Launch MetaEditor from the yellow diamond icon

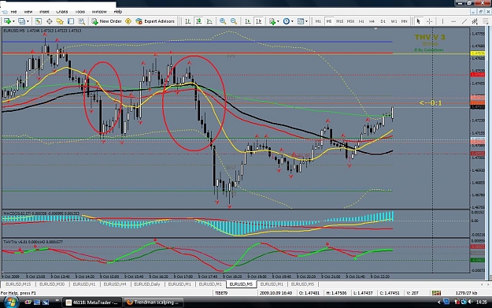(x=128, y=21)
